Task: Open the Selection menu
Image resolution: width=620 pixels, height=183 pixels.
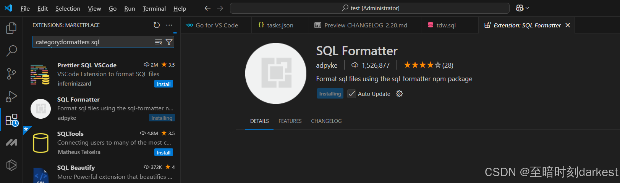Action: 68,8
